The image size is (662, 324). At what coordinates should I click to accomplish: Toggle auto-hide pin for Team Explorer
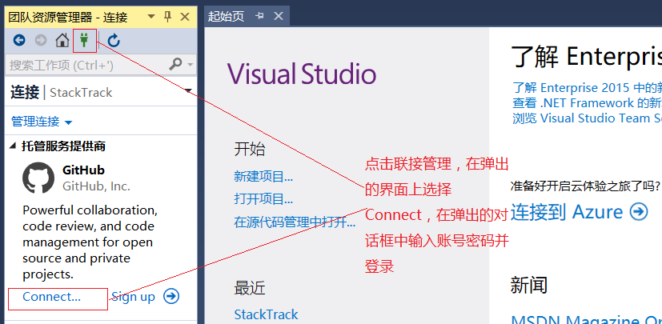click(x=167, y=17)
